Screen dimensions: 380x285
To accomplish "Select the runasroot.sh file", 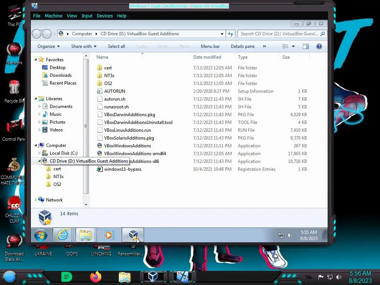I will click(x=116, y=107).
